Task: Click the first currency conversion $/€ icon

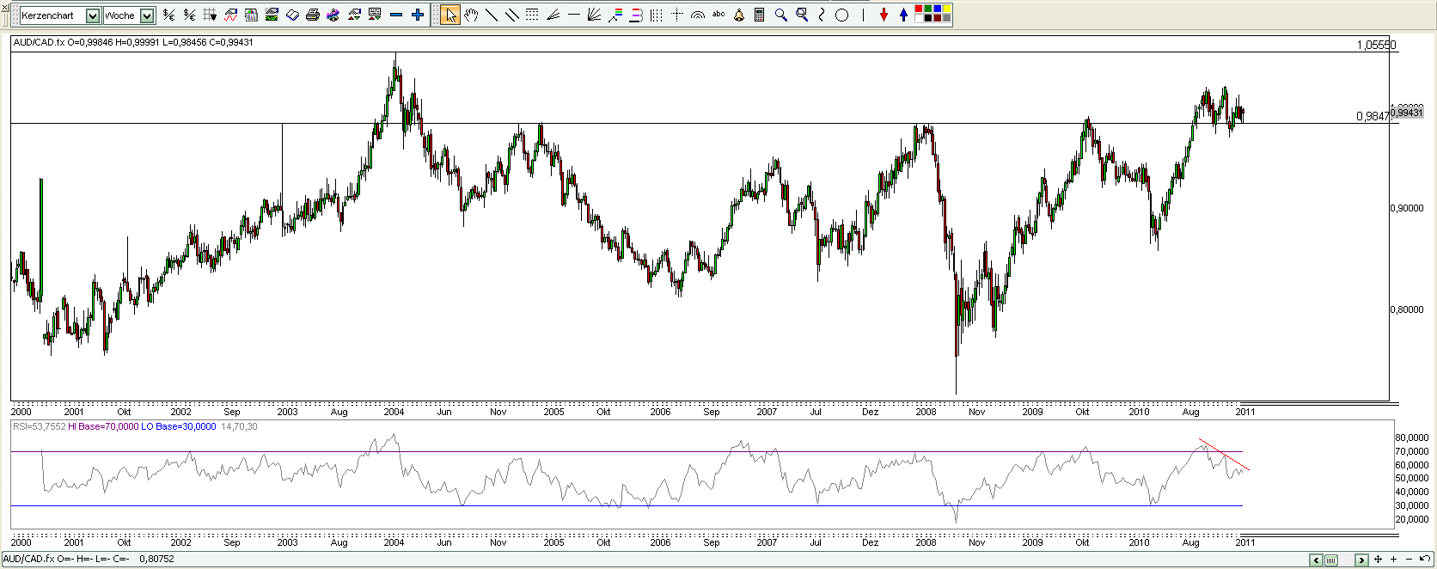Action: tap(168, 15)
